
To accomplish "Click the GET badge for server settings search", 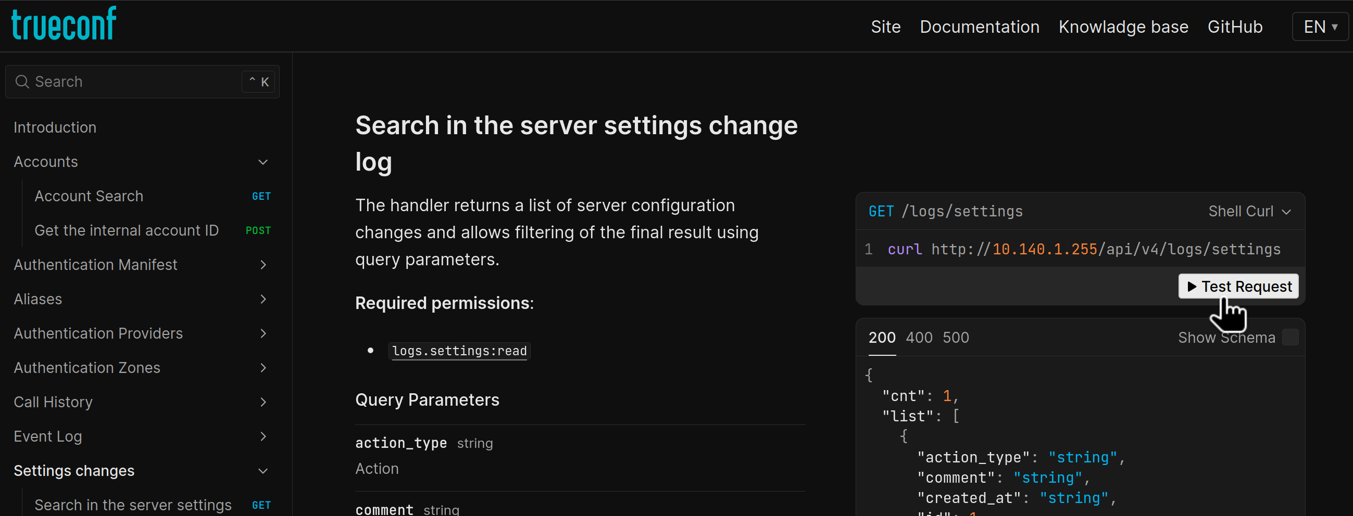I will point(261,505).
